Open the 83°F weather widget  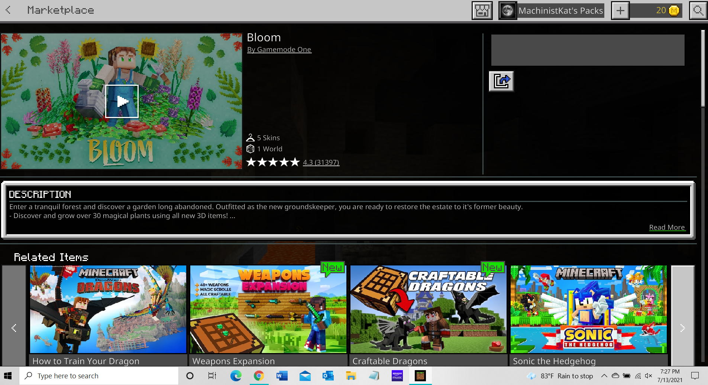click(x=560, y=376)
